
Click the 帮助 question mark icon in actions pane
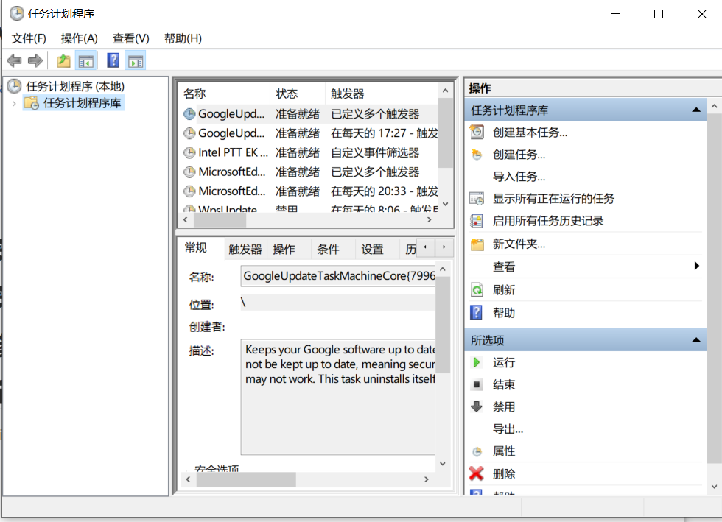coord(476,313)
